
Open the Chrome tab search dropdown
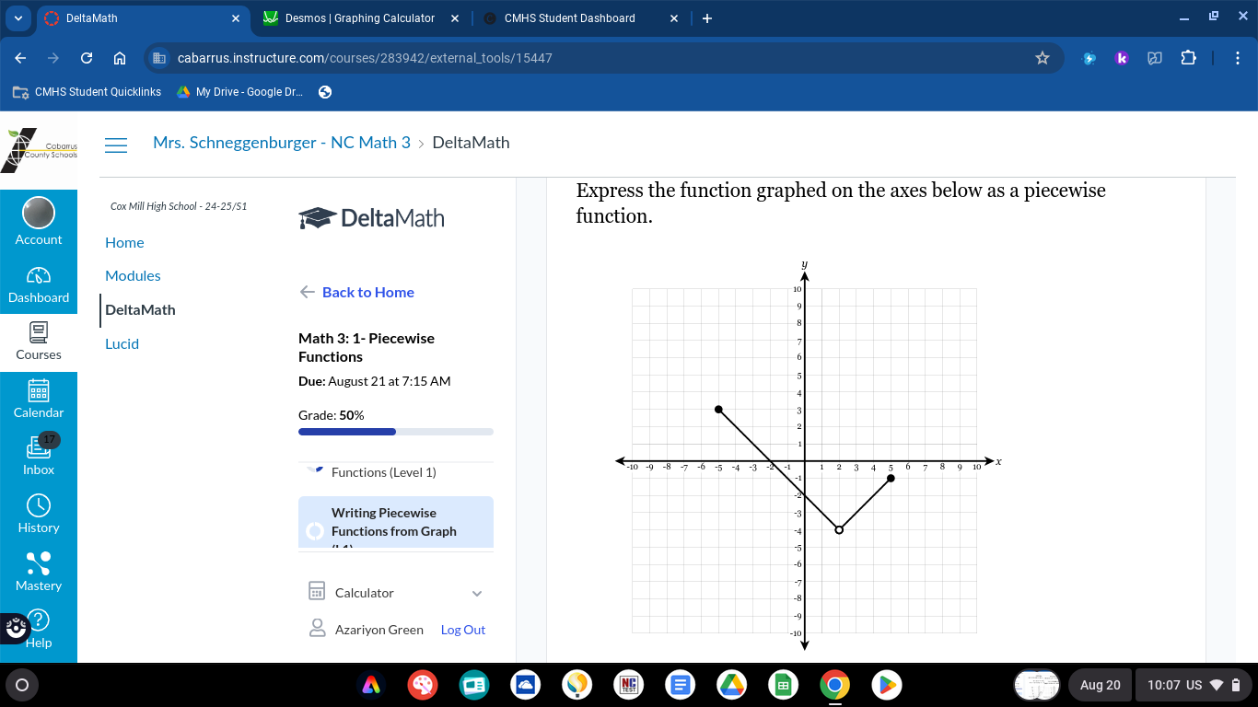[x=18, y=18]
